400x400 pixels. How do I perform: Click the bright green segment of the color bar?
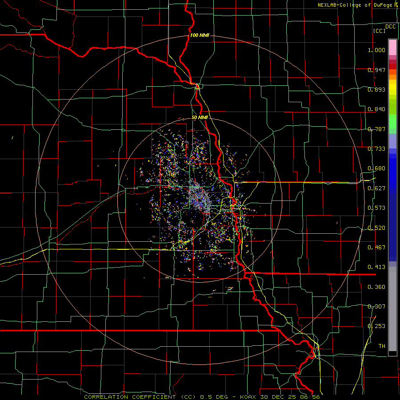coord(392,121)
